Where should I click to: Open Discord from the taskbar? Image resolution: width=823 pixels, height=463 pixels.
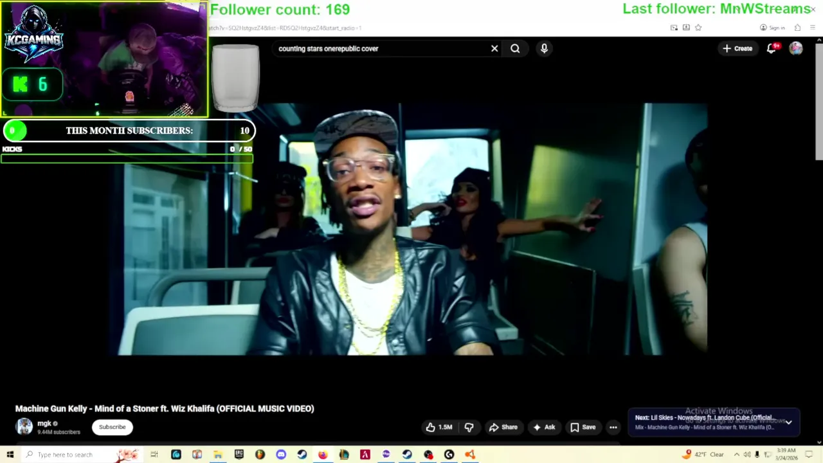pos(281,455)
